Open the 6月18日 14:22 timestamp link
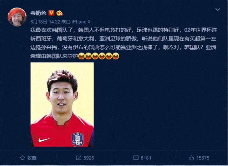The height and width of the screenshot is (166, 228). pos(45,22)
